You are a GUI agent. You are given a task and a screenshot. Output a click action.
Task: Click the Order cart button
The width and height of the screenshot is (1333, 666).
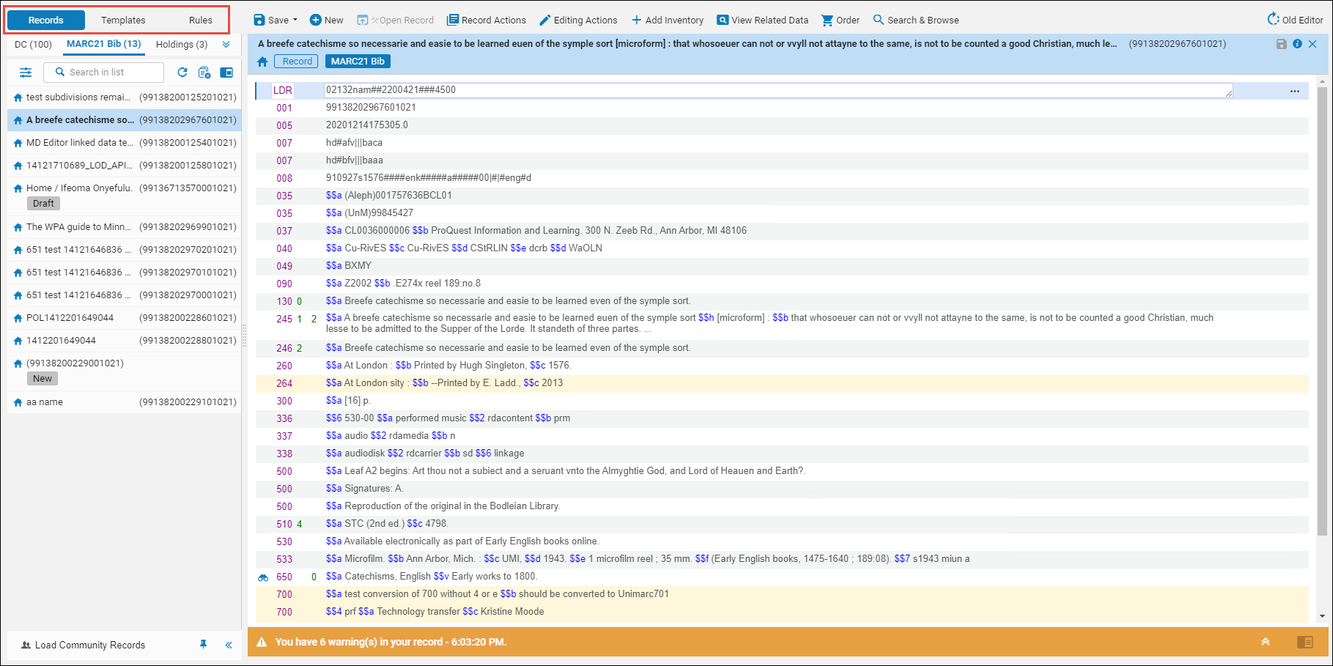841,21
